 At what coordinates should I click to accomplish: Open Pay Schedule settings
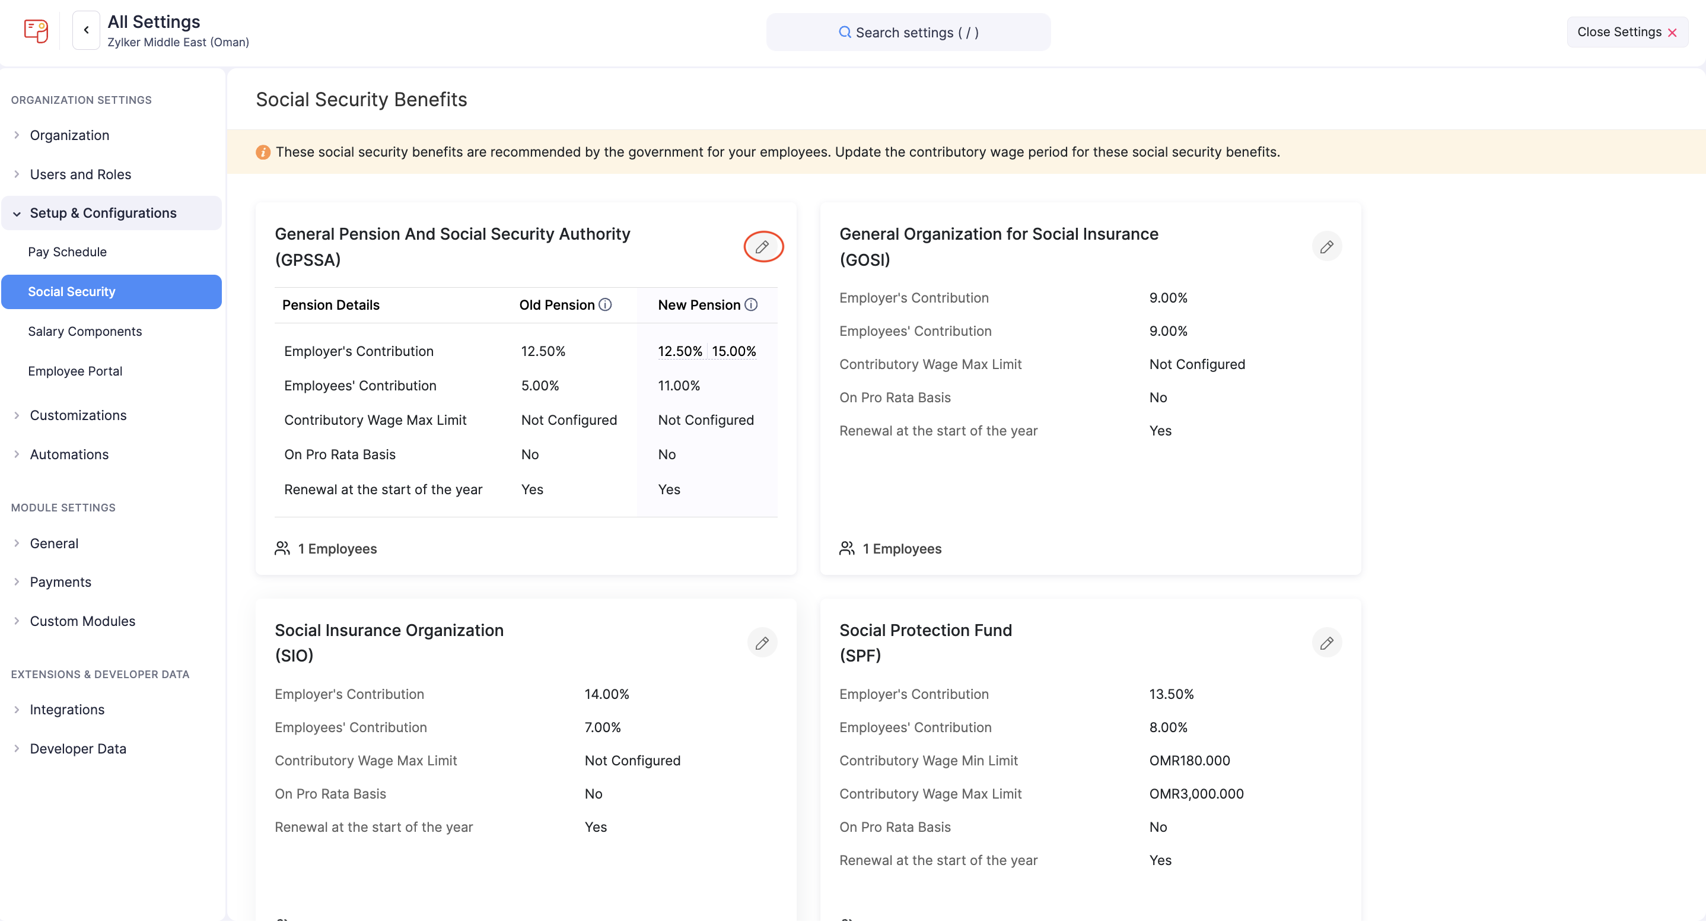67,252
